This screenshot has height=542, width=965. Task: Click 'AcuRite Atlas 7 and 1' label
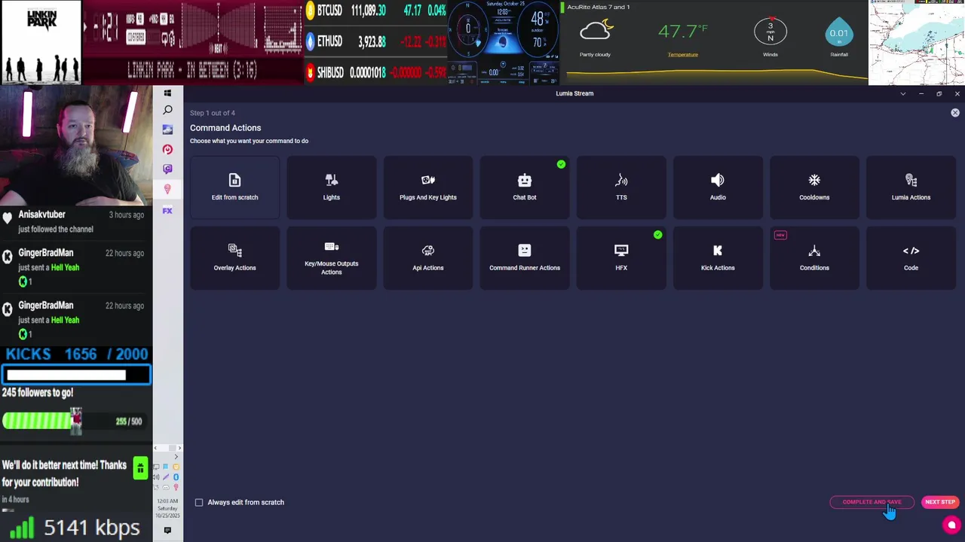599,7
